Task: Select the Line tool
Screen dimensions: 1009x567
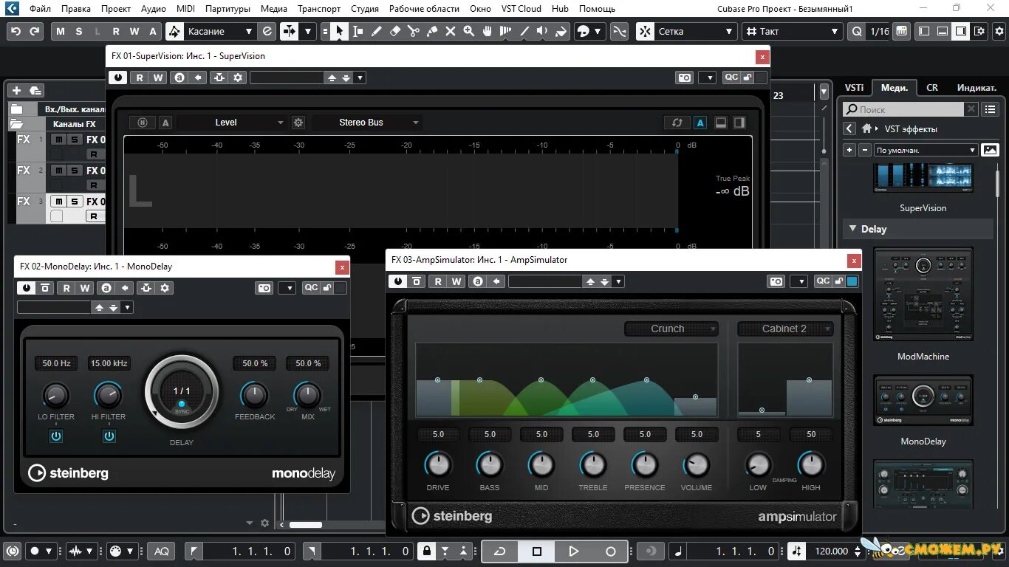Action: tap(524, 31)
